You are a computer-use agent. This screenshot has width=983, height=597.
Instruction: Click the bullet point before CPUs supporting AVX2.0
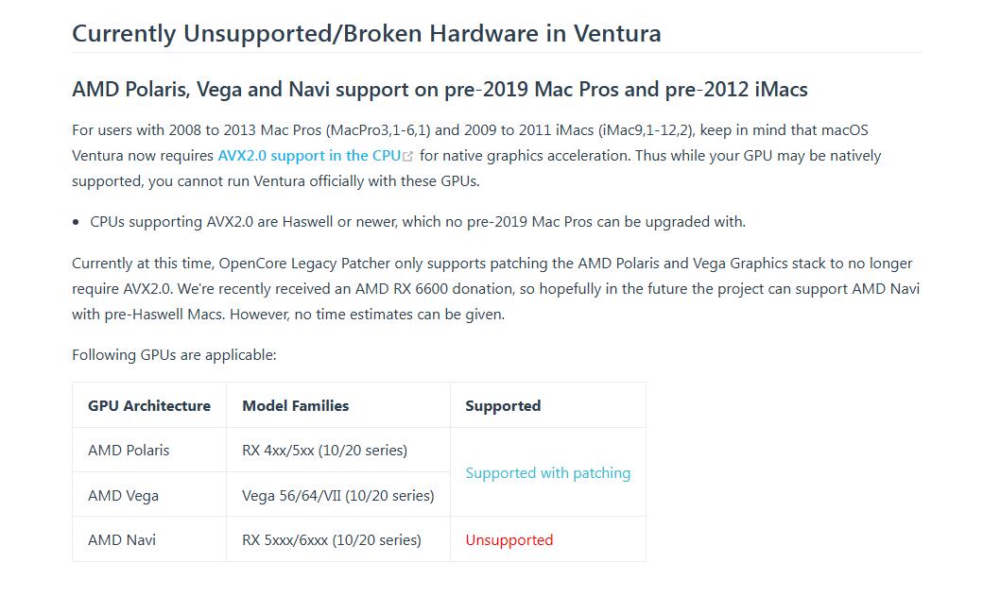[76, 222]
